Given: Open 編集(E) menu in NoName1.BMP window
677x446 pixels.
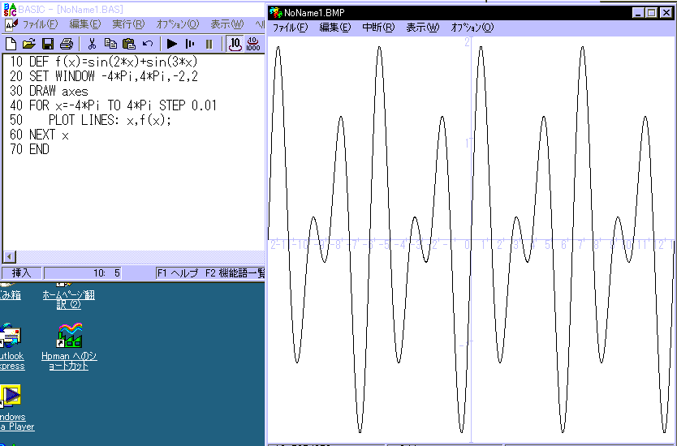Looking at the screenshot, I should point(335,28).
